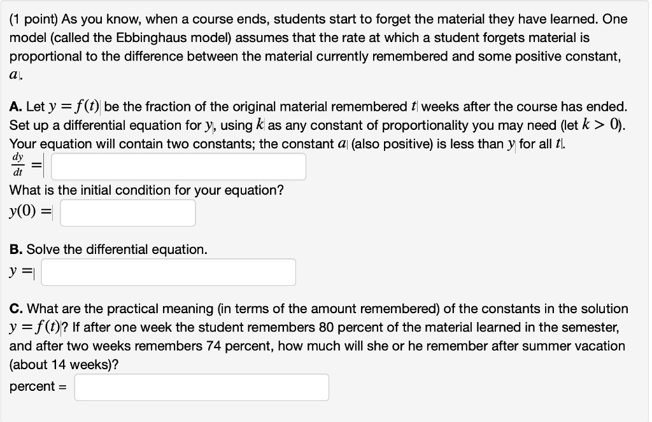652x422 pixels.
Task: Click the bold 'B.' part label
Action: (x=16, y=250)
